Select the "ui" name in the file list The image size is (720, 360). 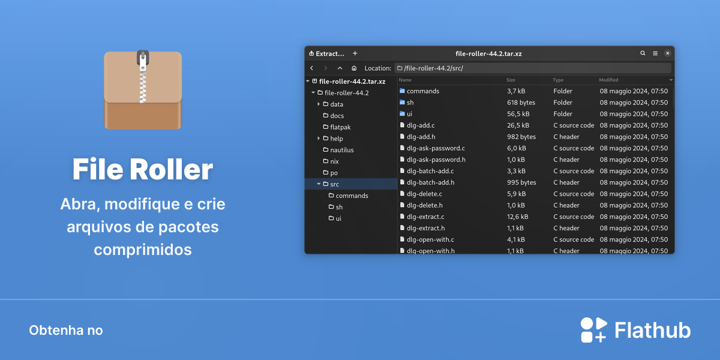[410, 114]
